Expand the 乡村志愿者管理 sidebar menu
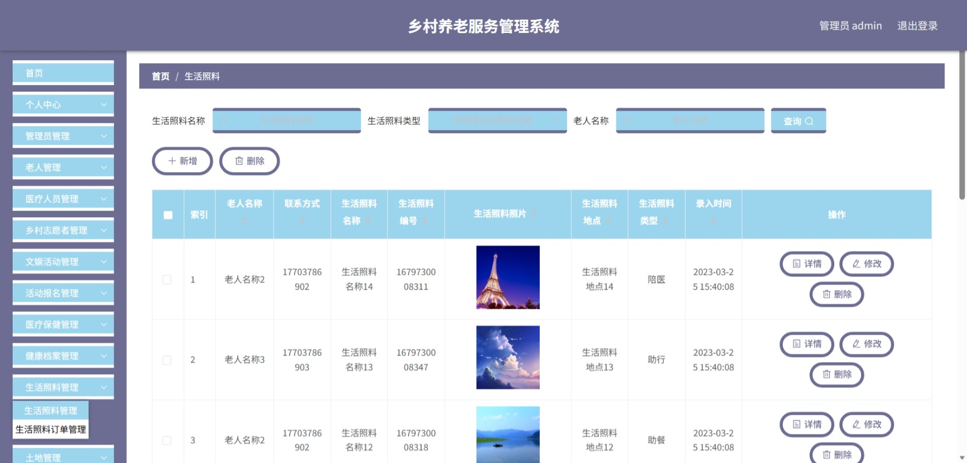967x463 pixels. (63, 230)
